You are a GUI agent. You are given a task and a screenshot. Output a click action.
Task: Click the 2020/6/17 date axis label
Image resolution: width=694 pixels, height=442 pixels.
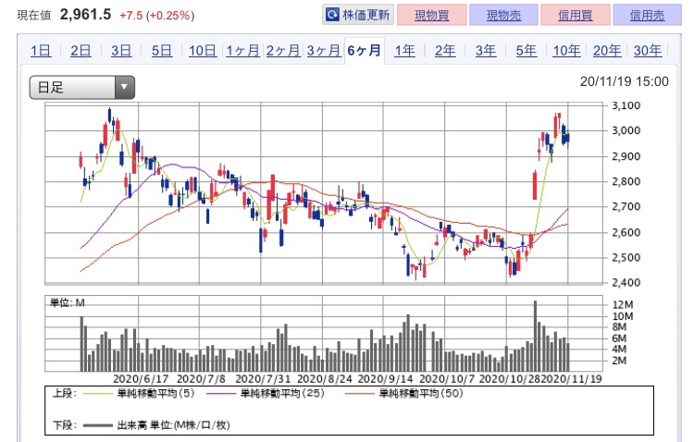pyautogui.click(x=141, y=379)
